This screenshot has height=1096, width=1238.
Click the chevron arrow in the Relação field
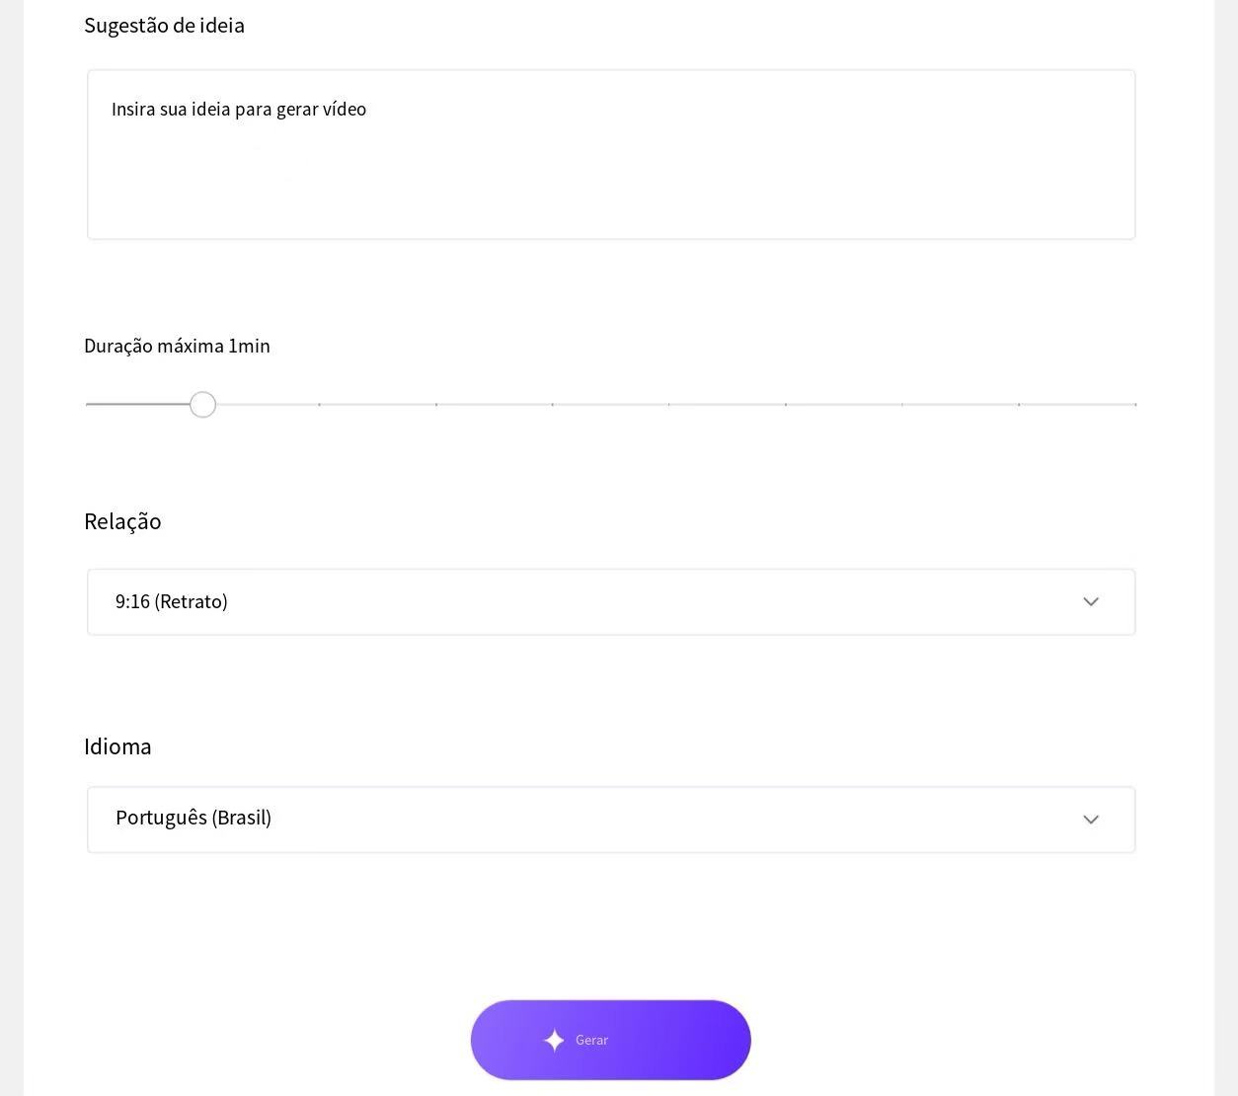coord(1091,601)
